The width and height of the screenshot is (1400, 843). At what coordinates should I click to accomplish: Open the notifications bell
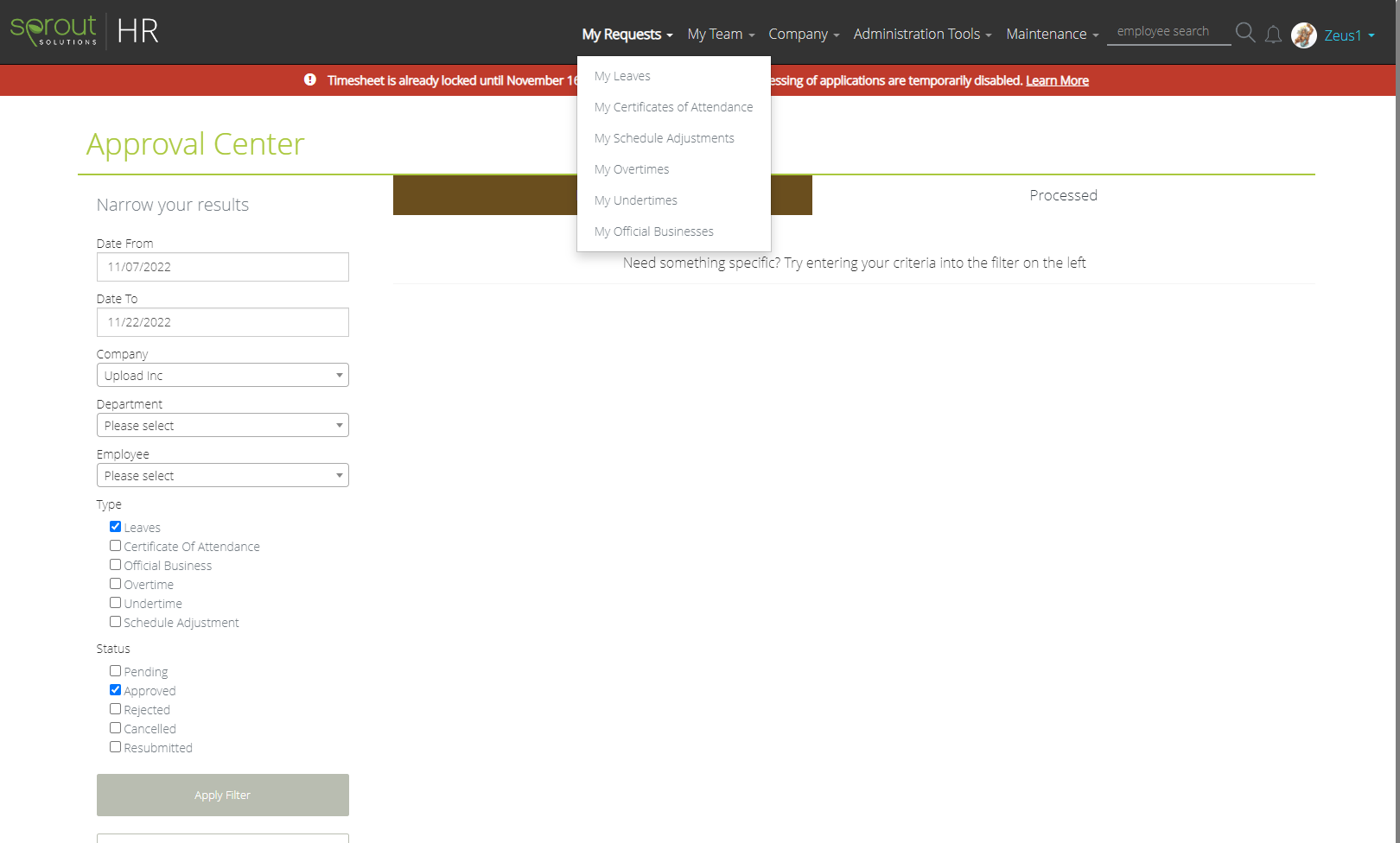(x=1273, y=35)
